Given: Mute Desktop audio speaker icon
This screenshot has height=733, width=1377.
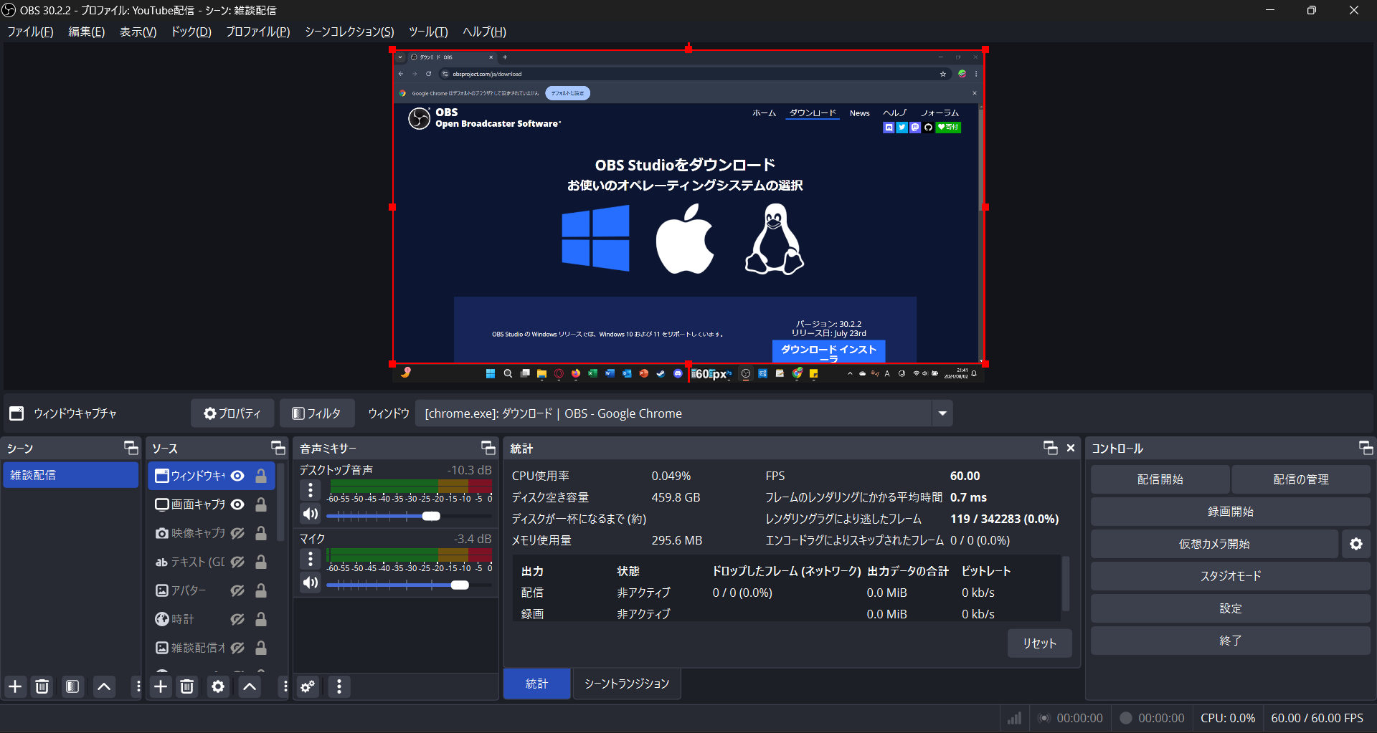Looking at the screenshot, I should (x=311, y=514).
